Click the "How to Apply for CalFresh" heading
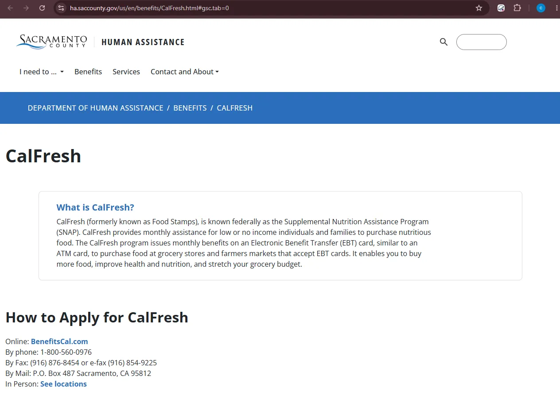The image size is (560, 410). pos(97,318)
